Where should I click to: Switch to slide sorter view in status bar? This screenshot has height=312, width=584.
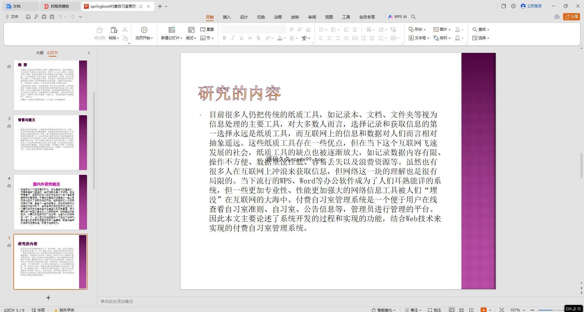coord(461,310)
